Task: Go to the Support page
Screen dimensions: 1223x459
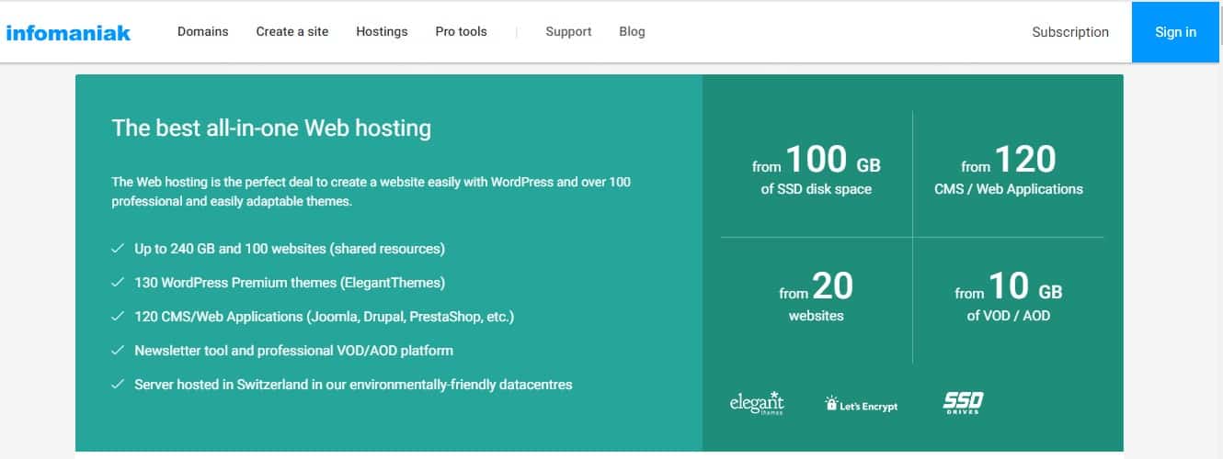Action: [568, 31]
